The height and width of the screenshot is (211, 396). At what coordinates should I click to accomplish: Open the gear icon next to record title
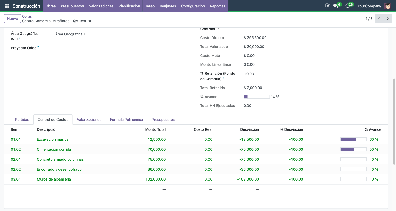(x=90, y=21)
